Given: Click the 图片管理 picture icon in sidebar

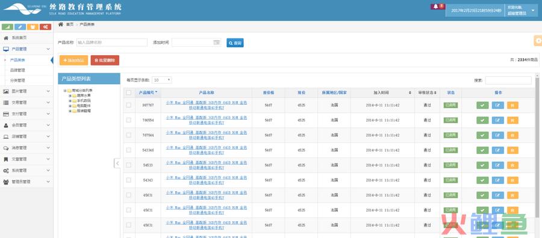Looking at the screenshot, I should [6, 91].
